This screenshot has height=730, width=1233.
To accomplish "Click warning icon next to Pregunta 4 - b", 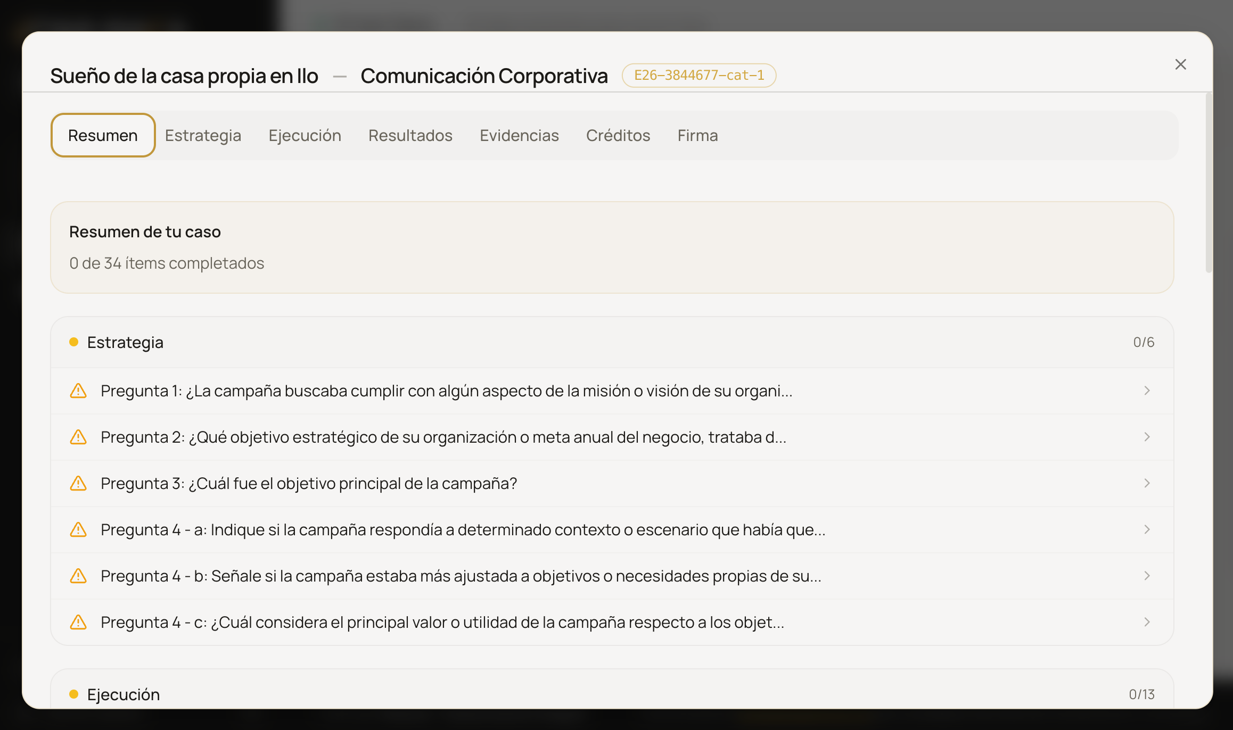I will 78,576.
